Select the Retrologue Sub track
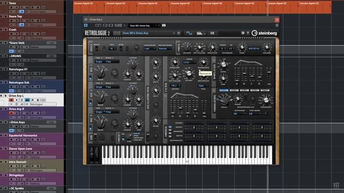 click(x=19, y=83)
